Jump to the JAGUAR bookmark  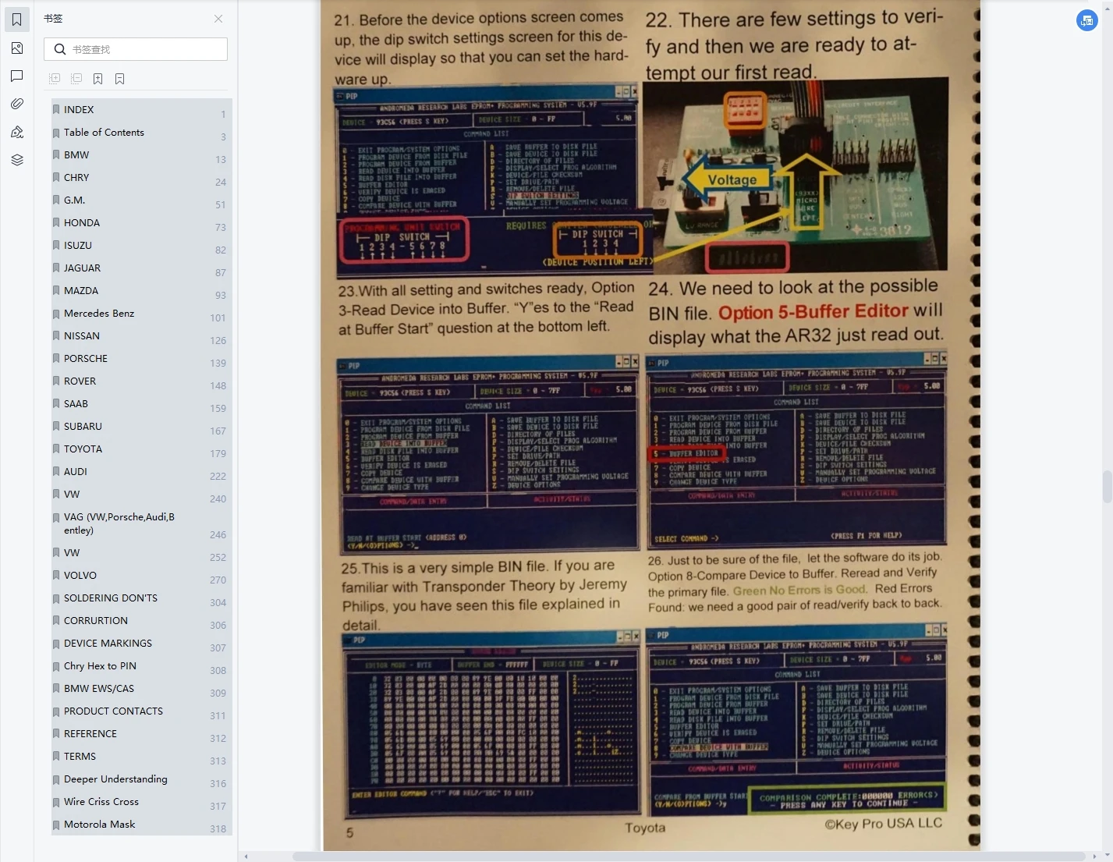click(142, 268)
